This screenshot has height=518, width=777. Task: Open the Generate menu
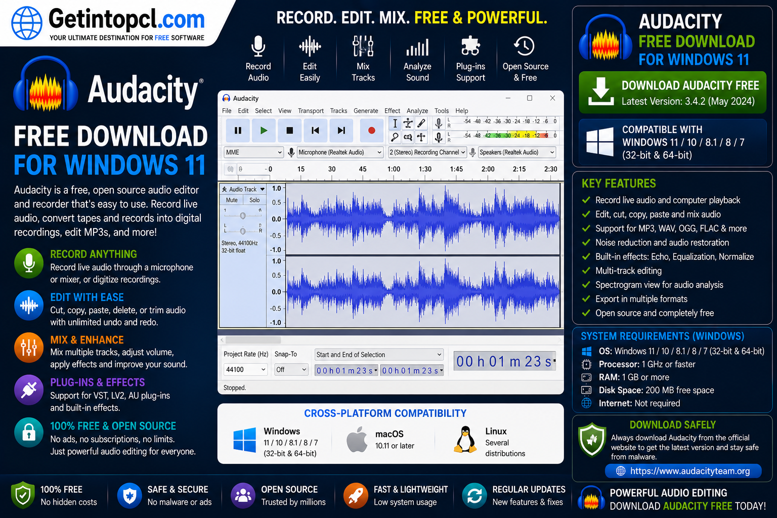click(366, 111)
